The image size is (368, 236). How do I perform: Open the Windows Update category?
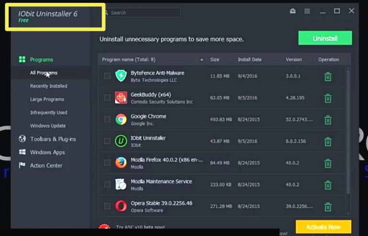click(x=48, y=126)
